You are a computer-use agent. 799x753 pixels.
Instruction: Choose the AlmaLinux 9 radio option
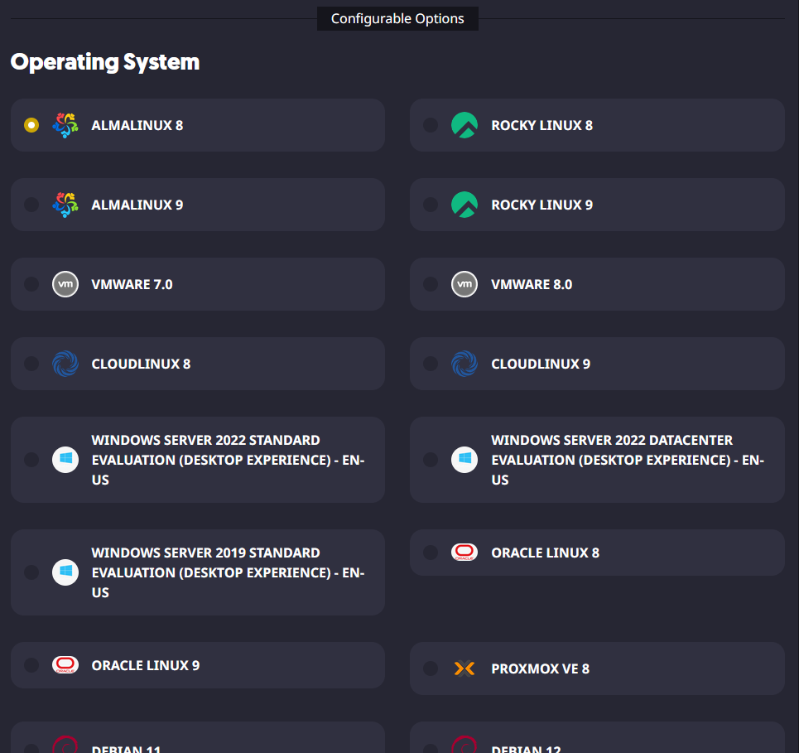(x=31, y=205)
